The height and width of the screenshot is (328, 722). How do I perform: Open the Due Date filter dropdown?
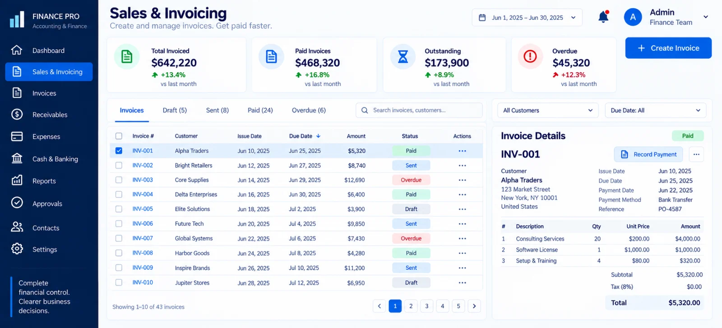pos(655,111)
